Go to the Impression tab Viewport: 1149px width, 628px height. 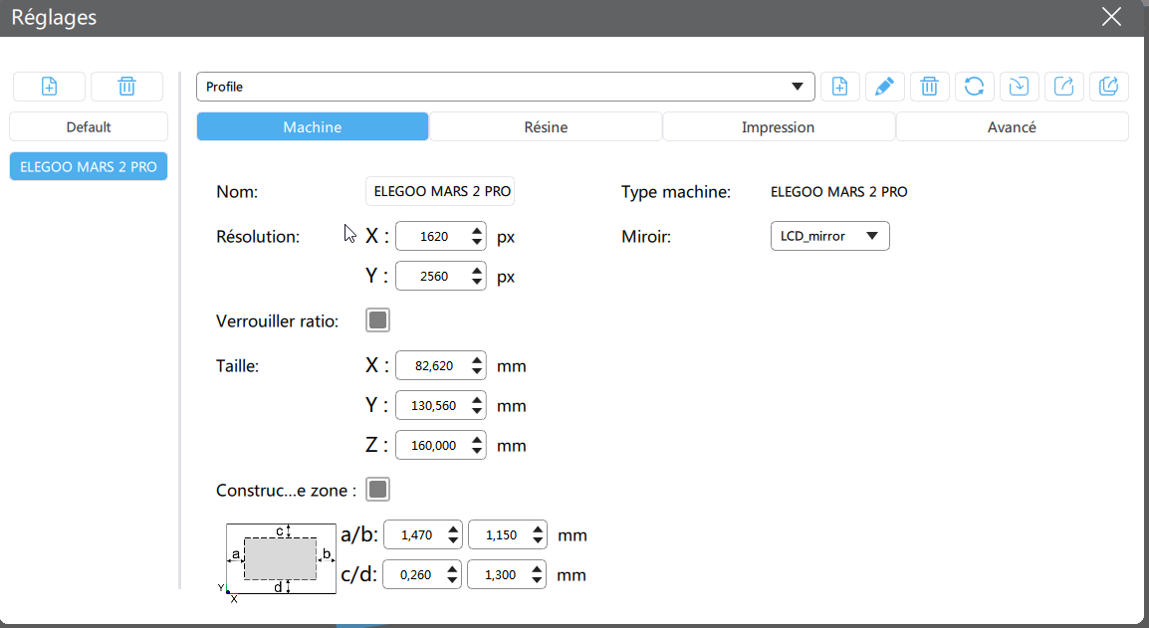(779, 126)
